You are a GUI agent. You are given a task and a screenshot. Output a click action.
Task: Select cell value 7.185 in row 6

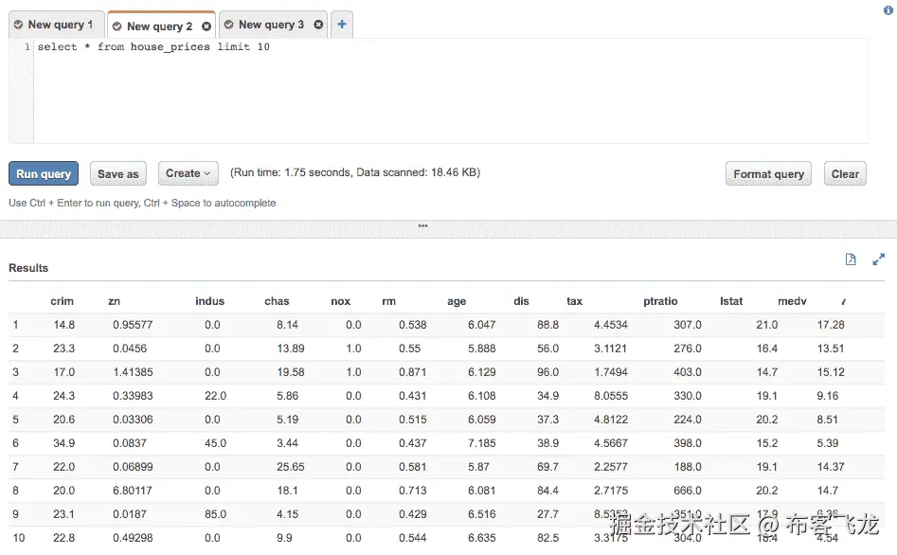point(482,443)
